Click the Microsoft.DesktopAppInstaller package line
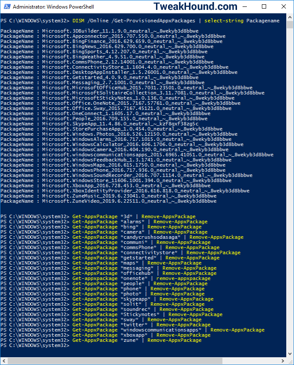The width and height of the screenshot is (294, 365). coord(119,72)
